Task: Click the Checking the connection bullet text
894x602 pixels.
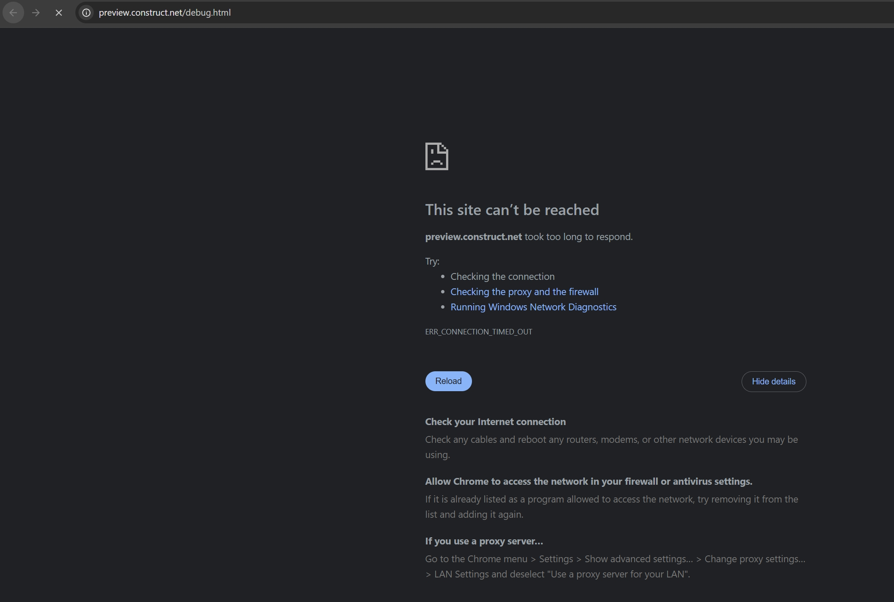Action: (x=502, y=276)
